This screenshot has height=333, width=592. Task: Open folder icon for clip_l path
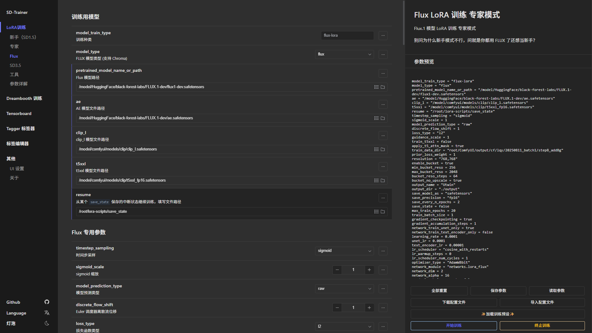[383, 149]
